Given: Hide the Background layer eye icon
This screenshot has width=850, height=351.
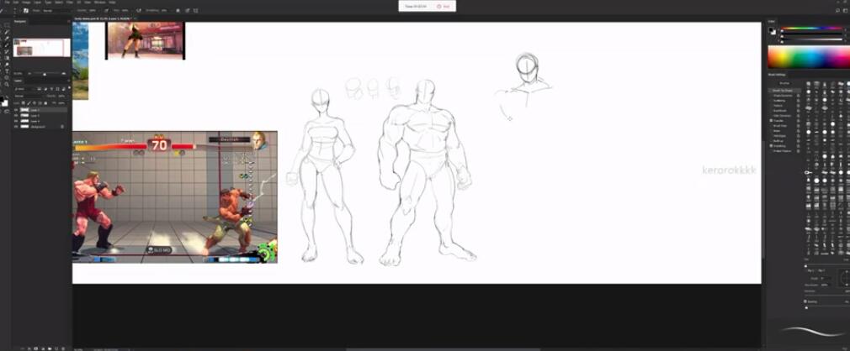Looking at the screenshot, I should point(16,127).
